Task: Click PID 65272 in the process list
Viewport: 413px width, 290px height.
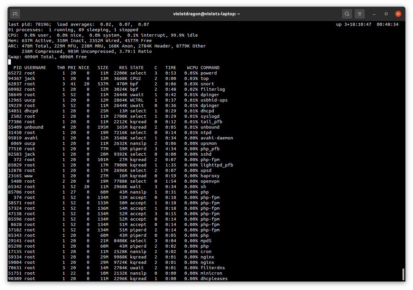Action: pos(15,73)
